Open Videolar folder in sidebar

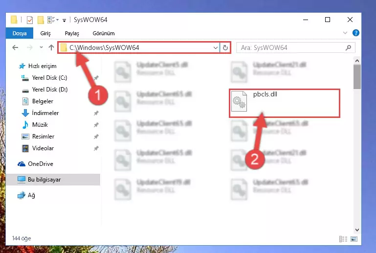(43, 148)
